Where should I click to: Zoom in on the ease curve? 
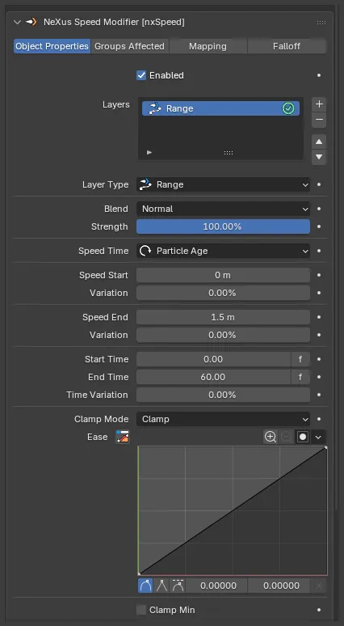pyautogui.click(x=271, y=437)
